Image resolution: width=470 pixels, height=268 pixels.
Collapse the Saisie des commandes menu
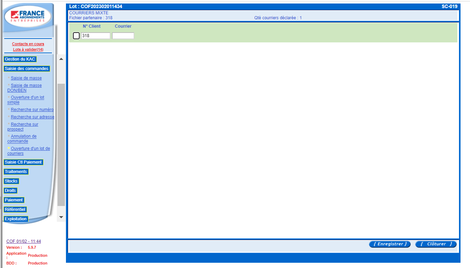27,69
